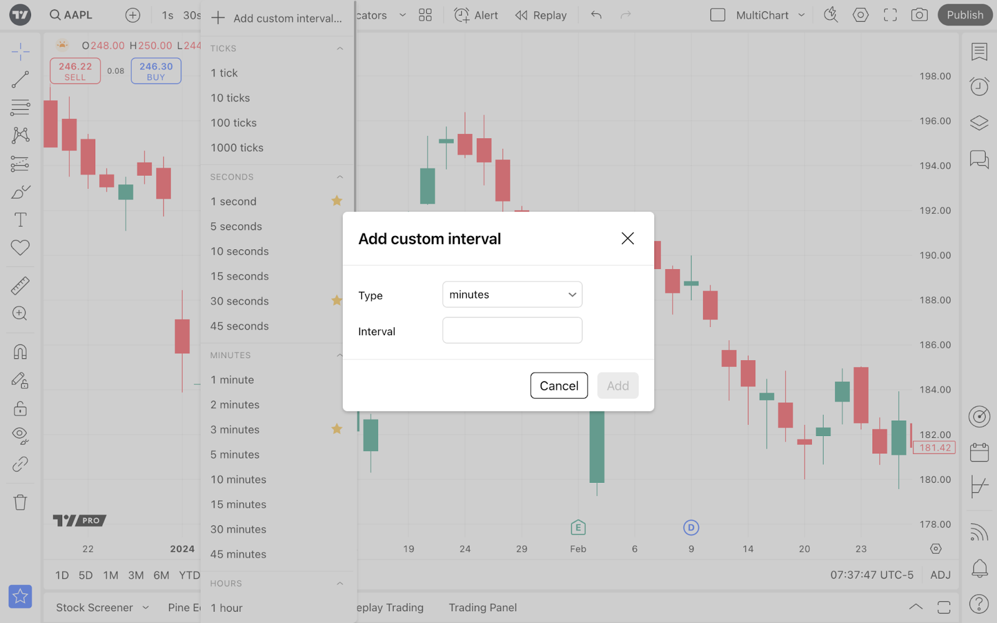Open the Replay bar mode
Screen dimensions: 997x623
coord(541,15)
